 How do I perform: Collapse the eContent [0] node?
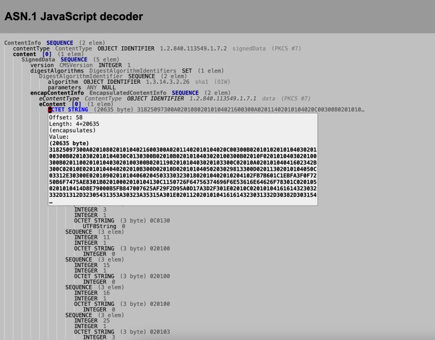(x=55, y=104)
